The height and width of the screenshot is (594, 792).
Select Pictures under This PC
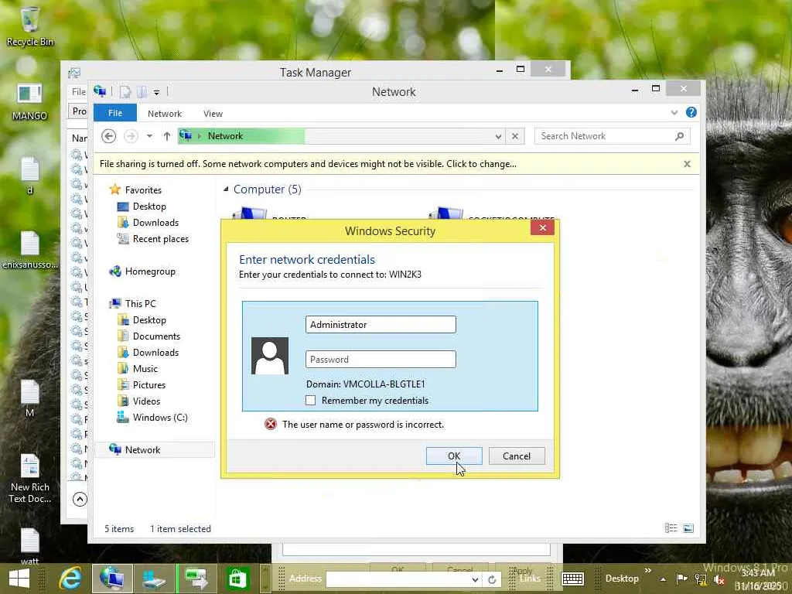pyautogui.click(x=149, y=385)
